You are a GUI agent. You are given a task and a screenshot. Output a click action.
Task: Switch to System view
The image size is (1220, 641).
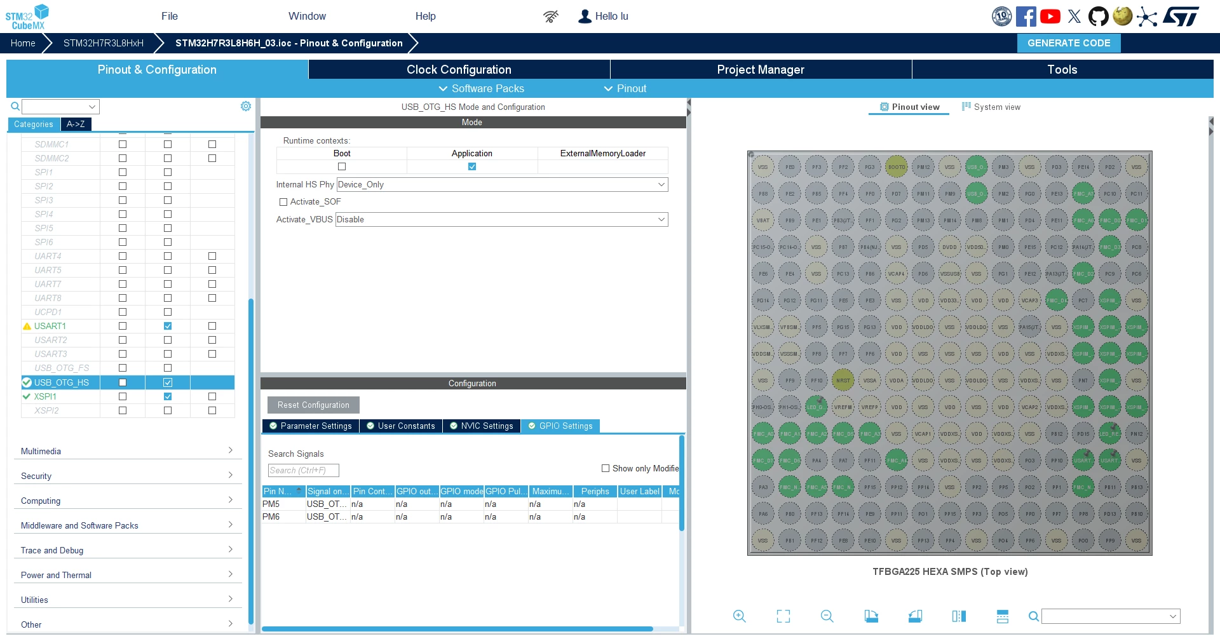(x=991, y=107)
